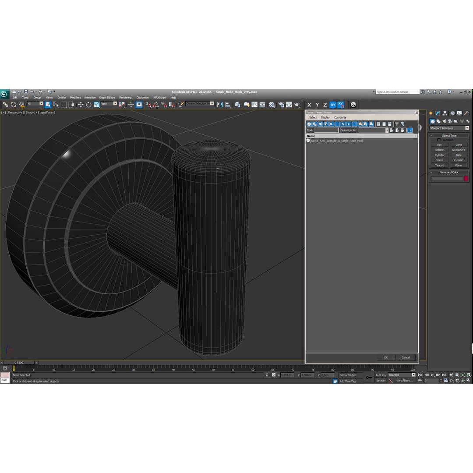Click the Find field in dialog
This screenshot has width=473, height=473.
[326, 131]
